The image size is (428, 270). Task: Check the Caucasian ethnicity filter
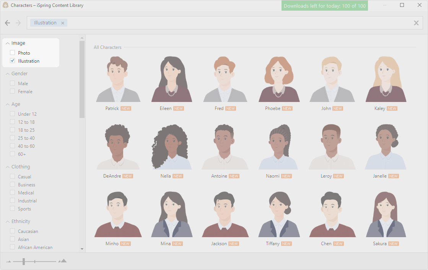pos(13,231)
